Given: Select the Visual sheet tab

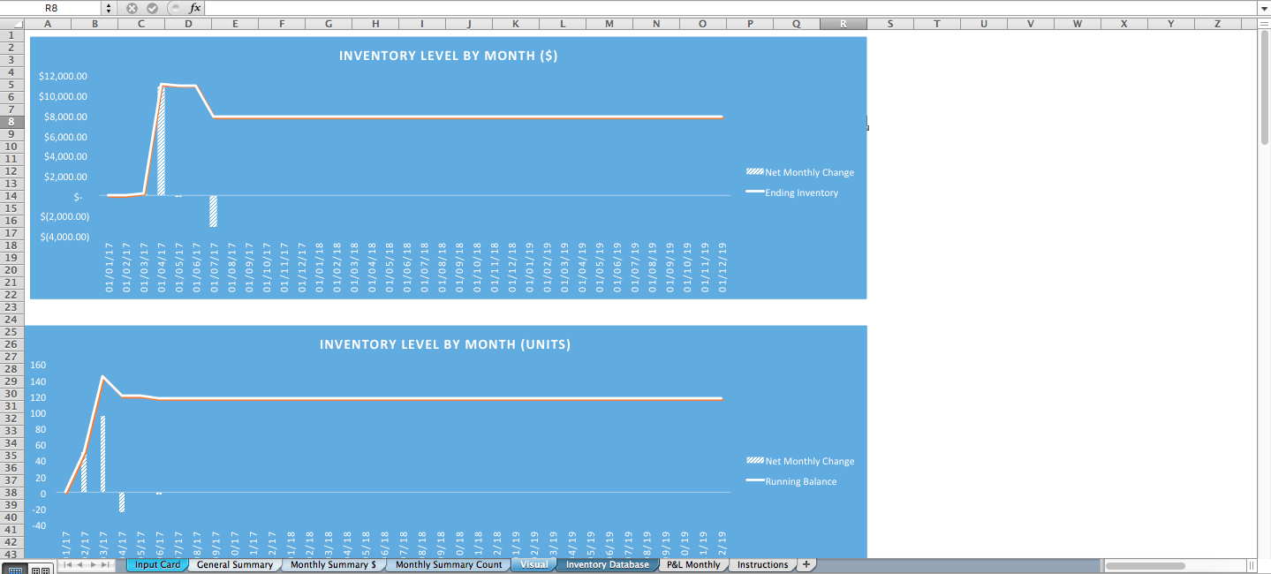Looking at the screenshot, I should pos(533,564).
